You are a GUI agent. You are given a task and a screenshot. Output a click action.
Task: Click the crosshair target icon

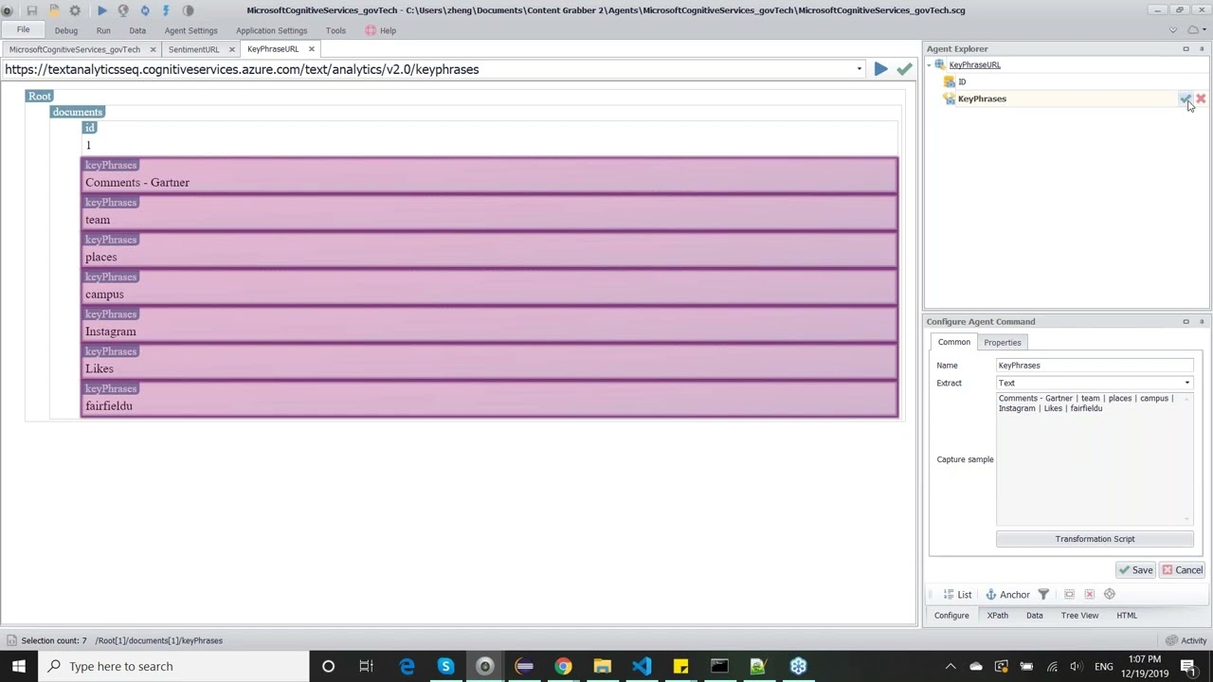pyautogui.click(x=1110, y=595)
